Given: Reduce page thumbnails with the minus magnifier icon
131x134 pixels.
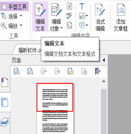Looking at the screenshot, I should click(30, 71).
